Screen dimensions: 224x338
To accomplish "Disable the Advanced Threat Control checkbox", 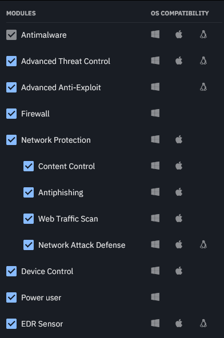I will tap(11, 61).
